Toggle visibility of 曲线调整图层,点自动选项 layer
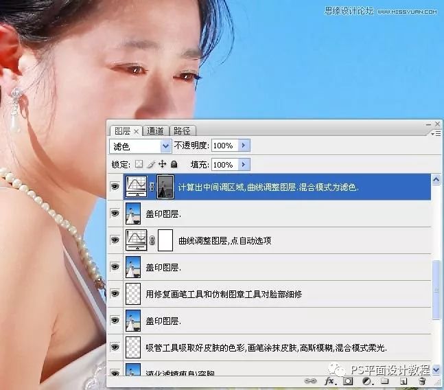 [115, 240]
